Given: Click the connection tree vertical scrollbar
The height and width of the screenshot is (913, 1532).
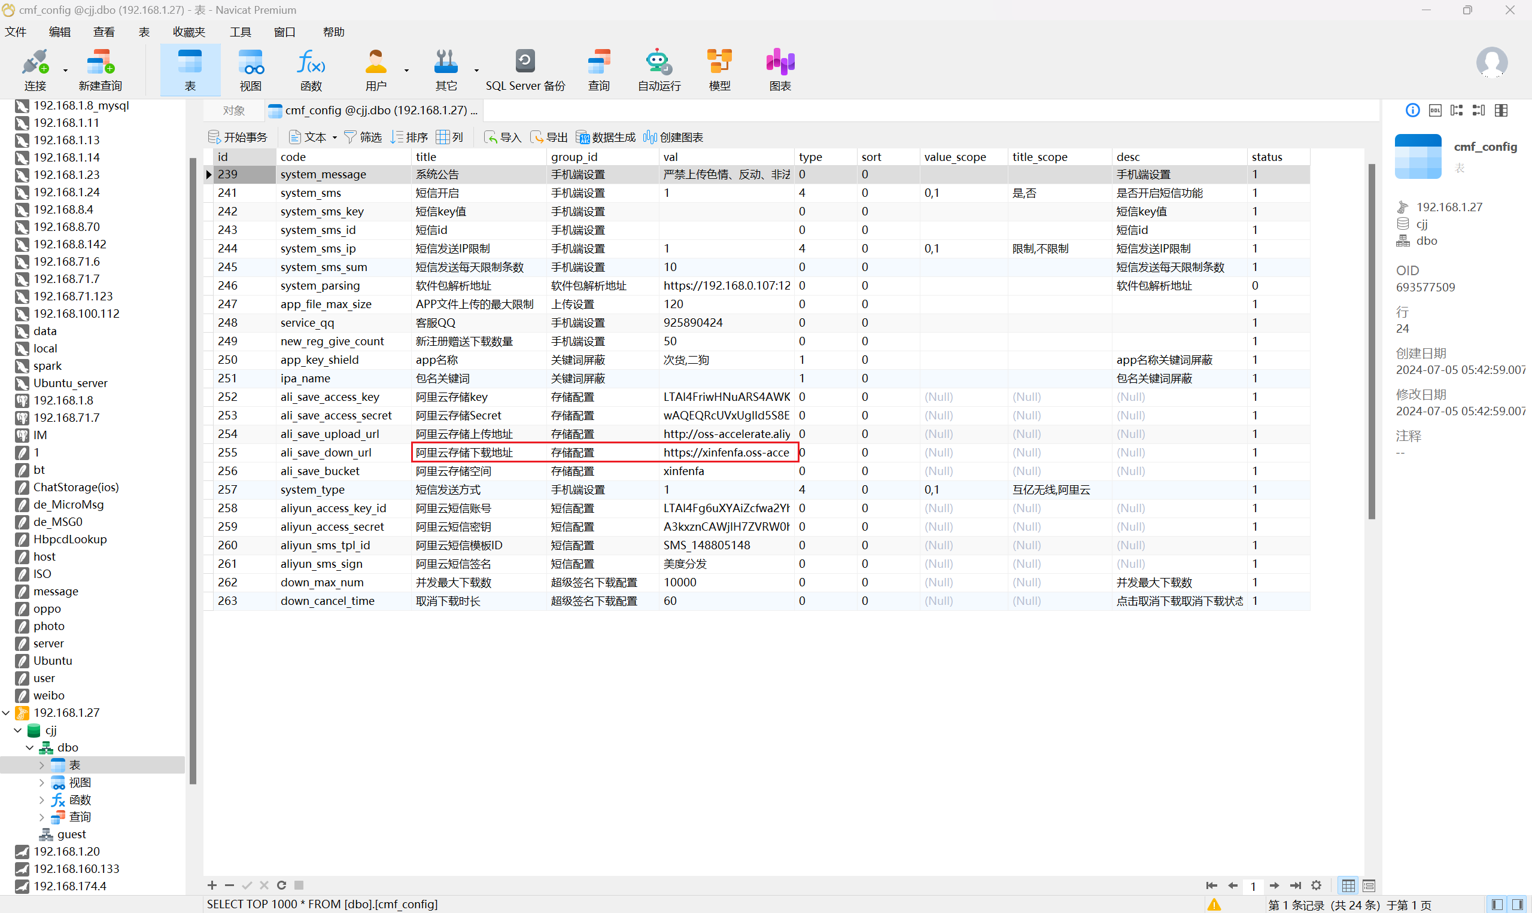Looking at the screenshot, I should coord(193,471).
